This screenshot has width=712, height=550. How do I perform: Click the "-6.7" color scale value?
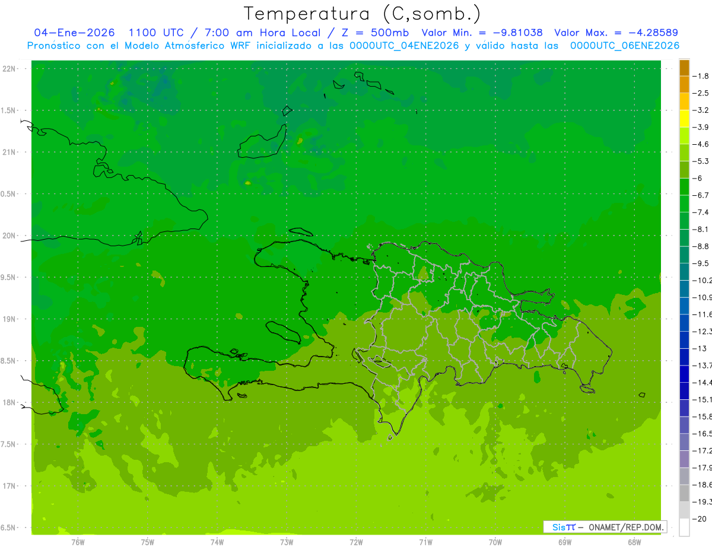pyautogui.click(x=702, y=195)
